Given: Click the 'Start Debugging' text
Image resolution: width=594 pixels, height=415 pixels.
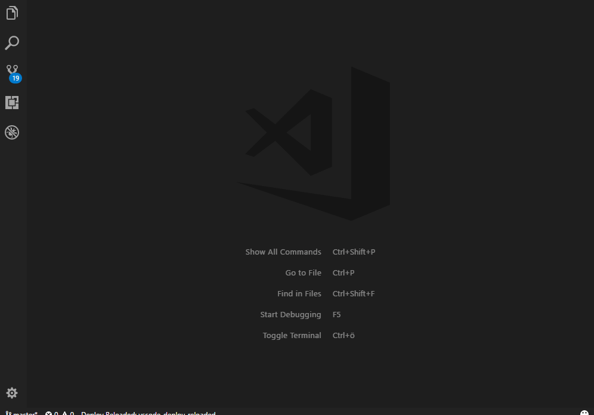Looking at the screenshot, I should (x=290, y=315).
